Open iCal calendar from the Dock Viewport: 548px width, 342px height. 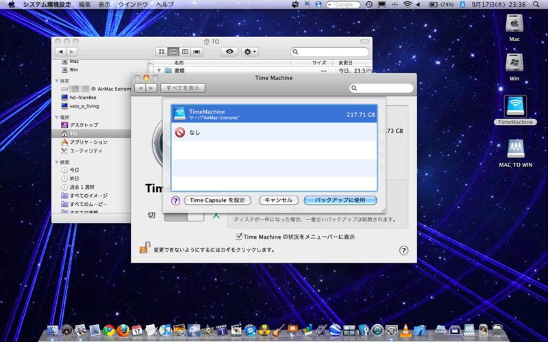[x=137, y=330]
